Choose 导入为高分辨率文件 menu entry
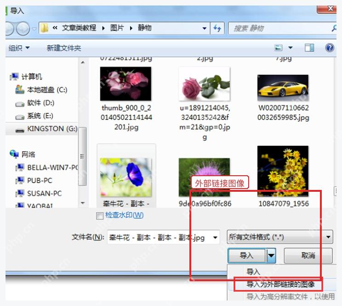Viewport: 342px width, 306px height. pyautogui.click(x=291, y=296)
